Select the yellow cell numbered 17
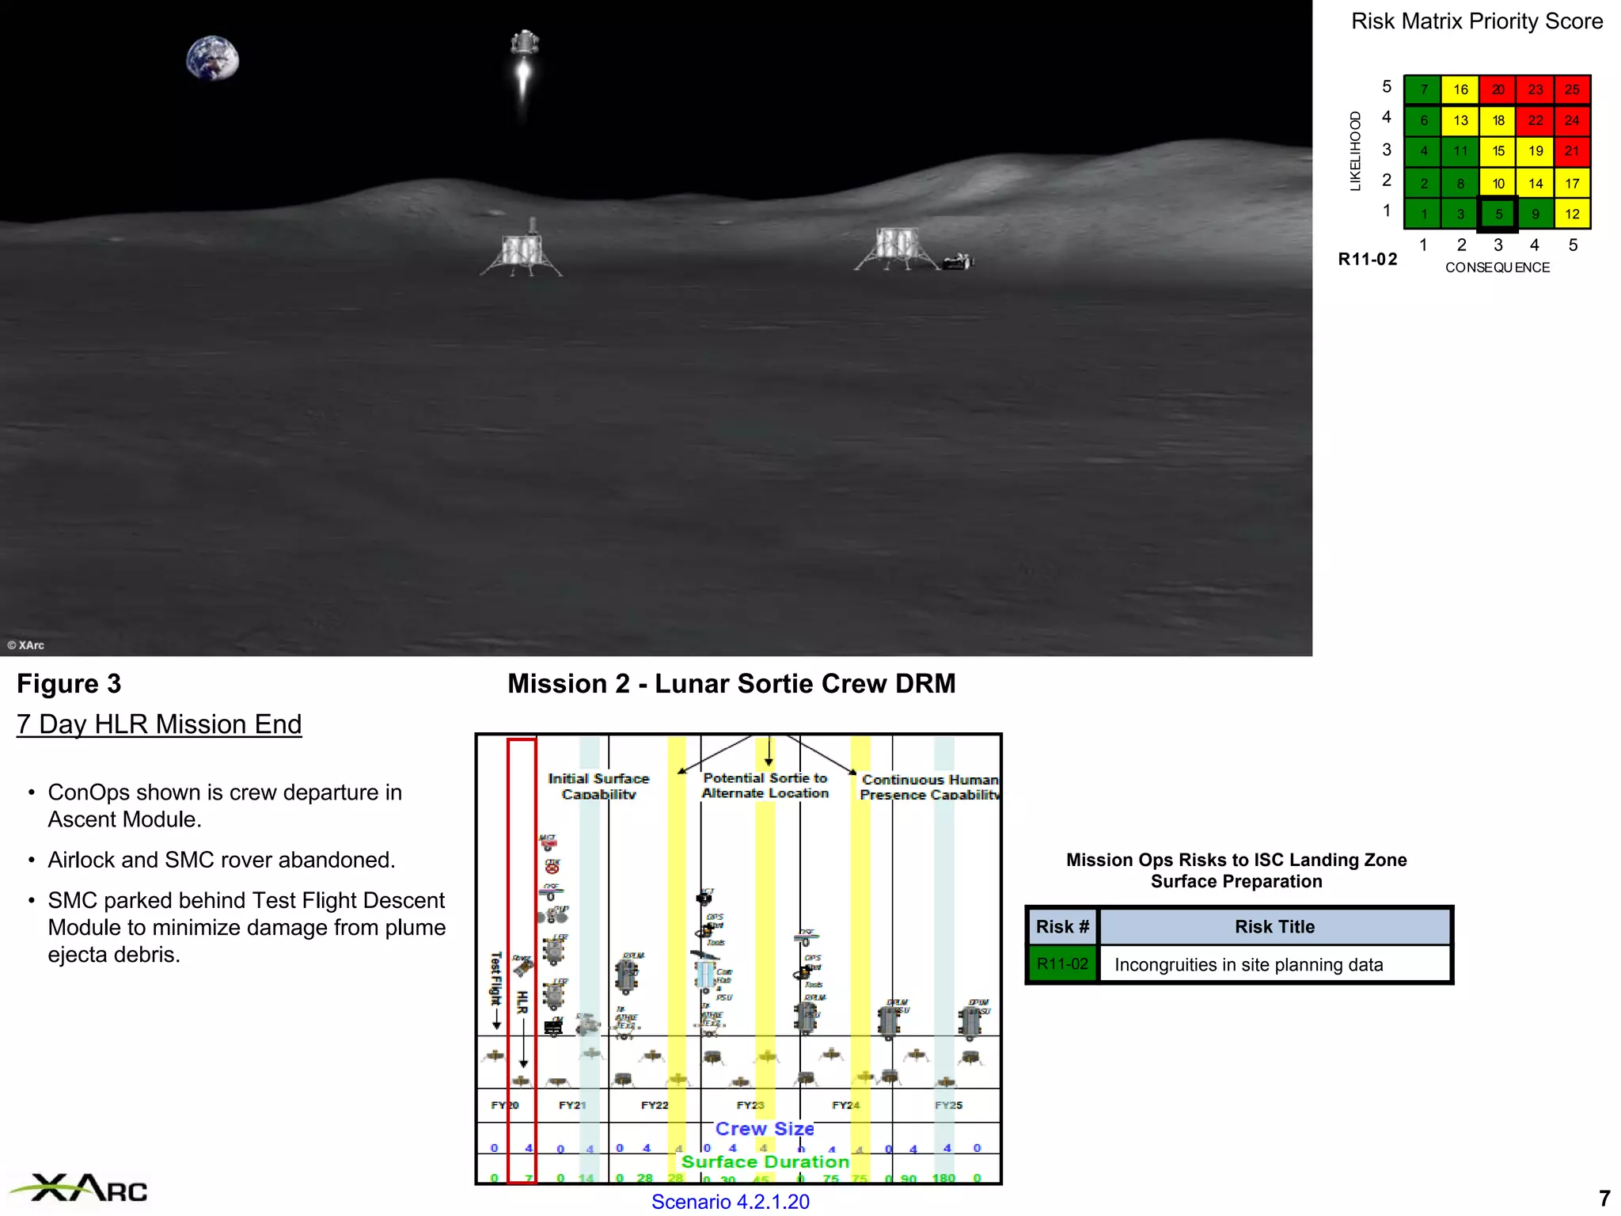The width and height of the screenshot is (1621, 1216). pyautogui.click(x=1572, y=183)
